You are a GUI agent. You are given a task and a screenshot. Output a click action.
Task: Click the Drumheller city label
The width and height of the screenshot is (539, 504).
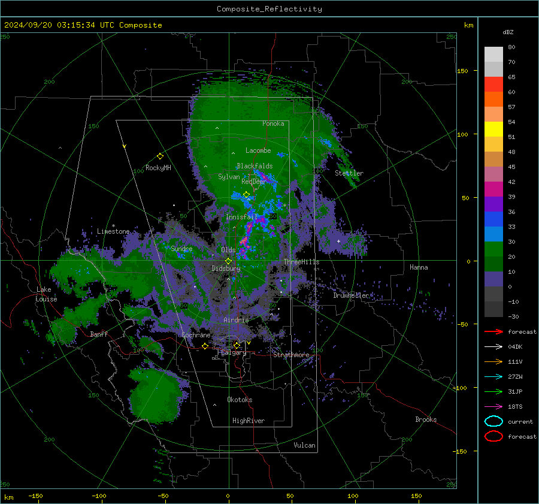351,295
